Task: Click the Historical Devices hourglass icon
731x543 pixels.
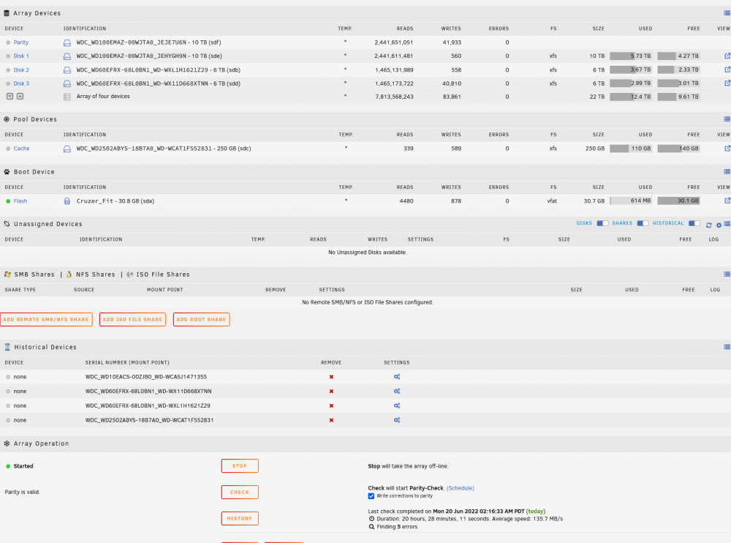Action: coord(7,348)
